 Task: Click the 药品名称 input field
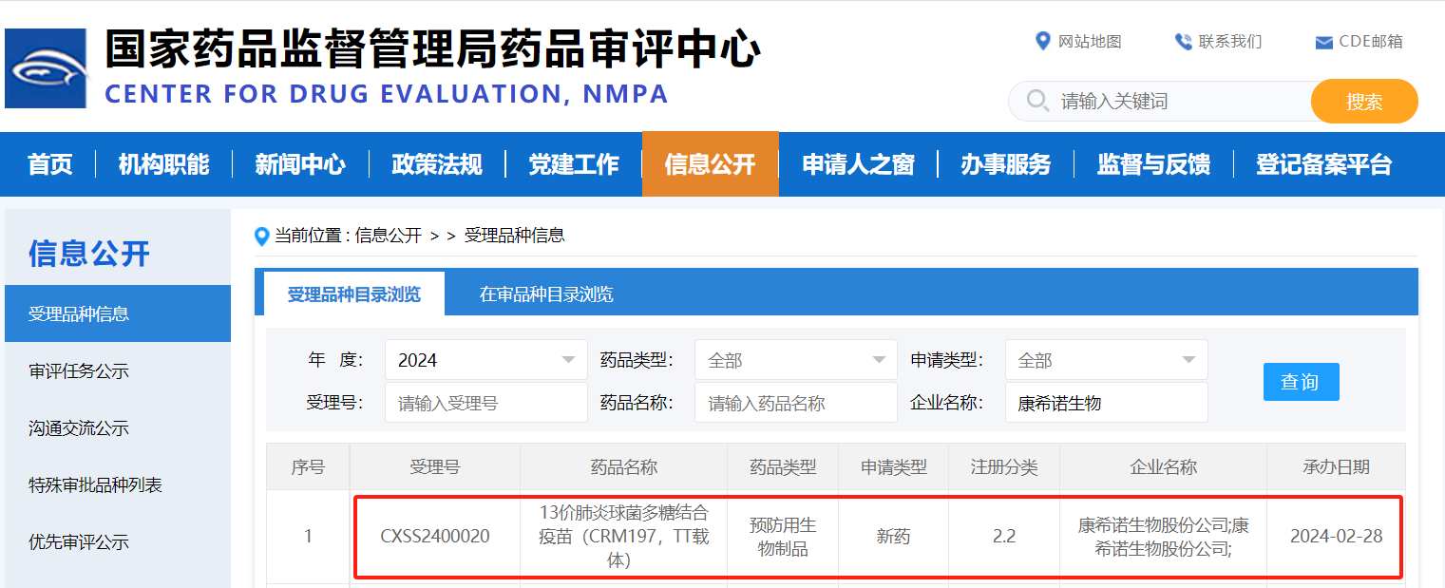(796, 403)
